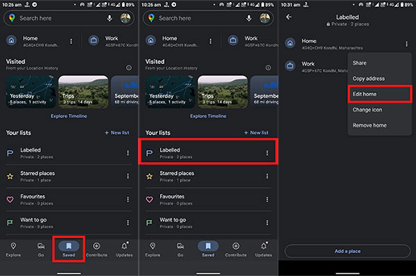Open Labelled options menu in left phone screen
This screenshot has height=276, width=416.
tap(128, 153)
